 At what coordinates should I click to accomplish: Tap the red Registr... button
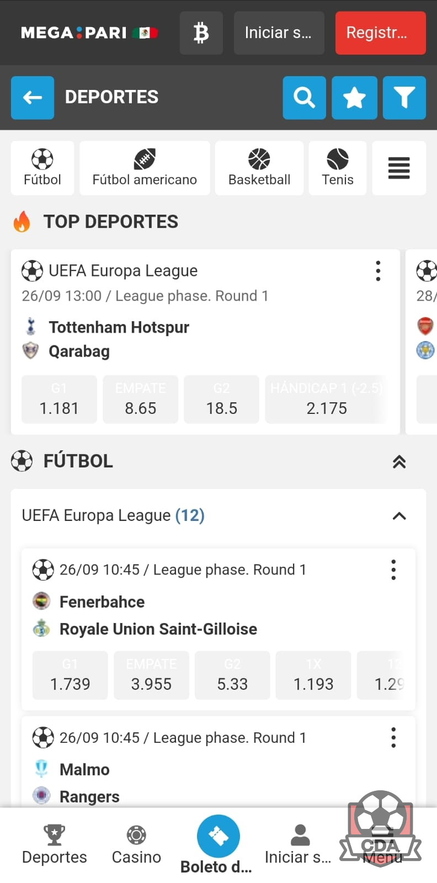[x=381, y=33]
